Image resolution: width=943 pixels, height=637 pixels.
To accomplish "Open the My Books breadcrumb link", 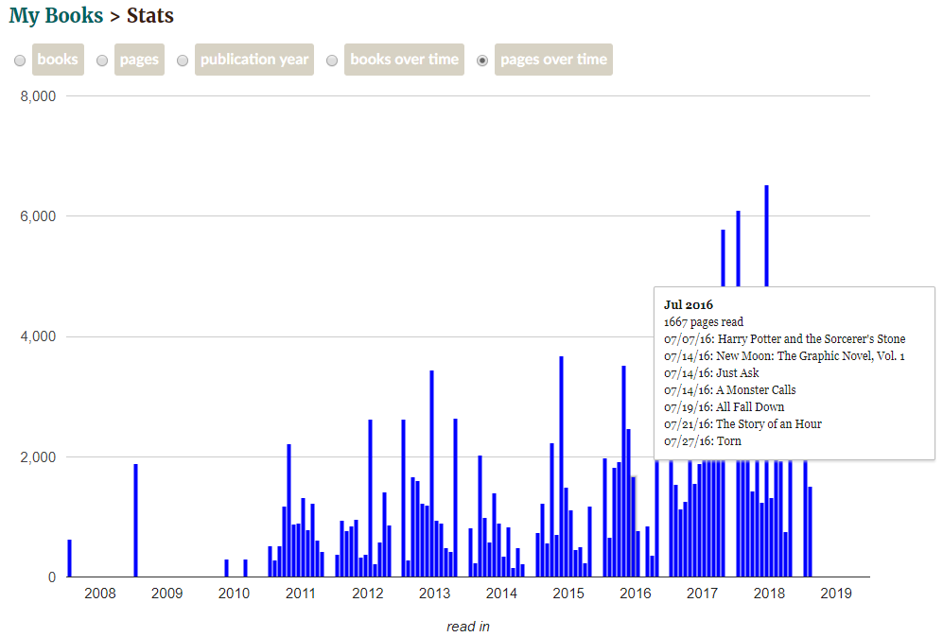I will point(56,16).
